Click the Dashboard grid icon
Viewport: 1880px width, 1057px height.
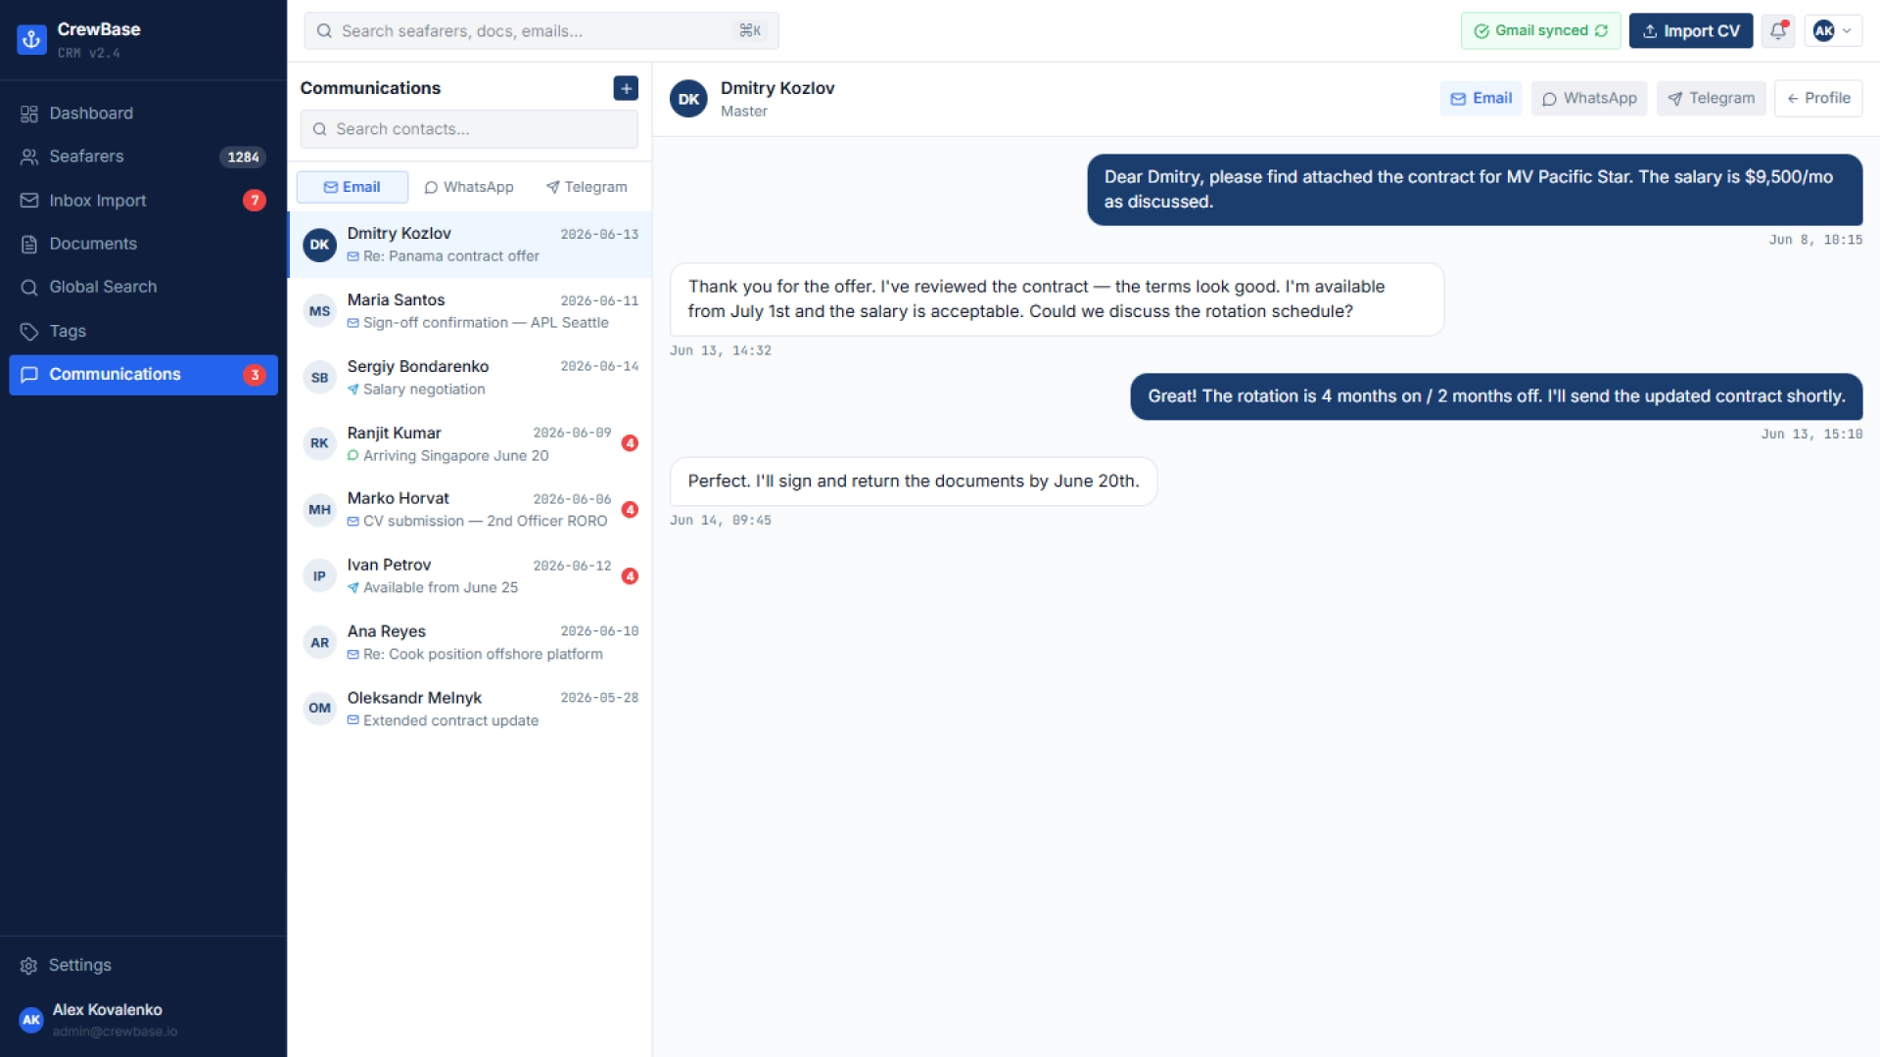(29, 114)
